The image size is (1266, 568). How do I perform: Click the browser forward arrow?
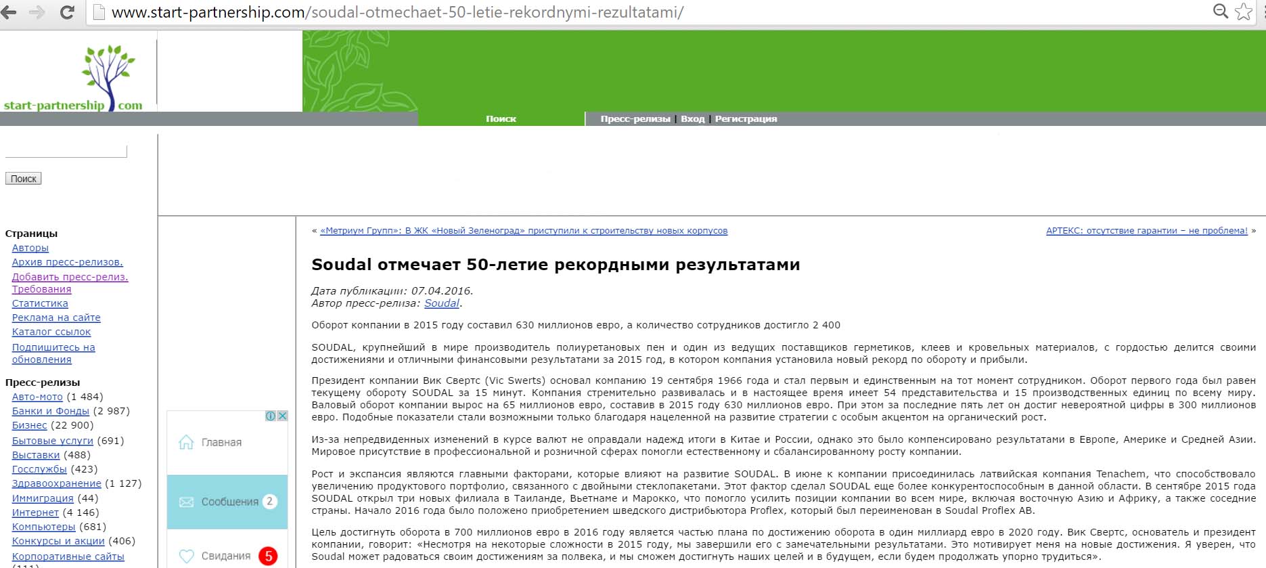(x=37, y=12)
